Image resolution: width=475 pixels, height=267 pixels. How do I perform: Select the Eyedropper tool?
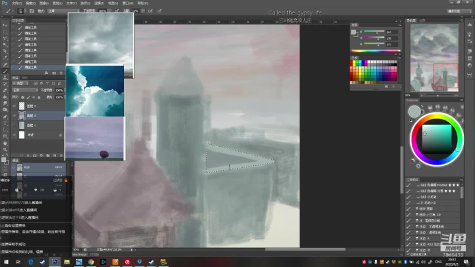pyautogui.click(x=5, y=57)
